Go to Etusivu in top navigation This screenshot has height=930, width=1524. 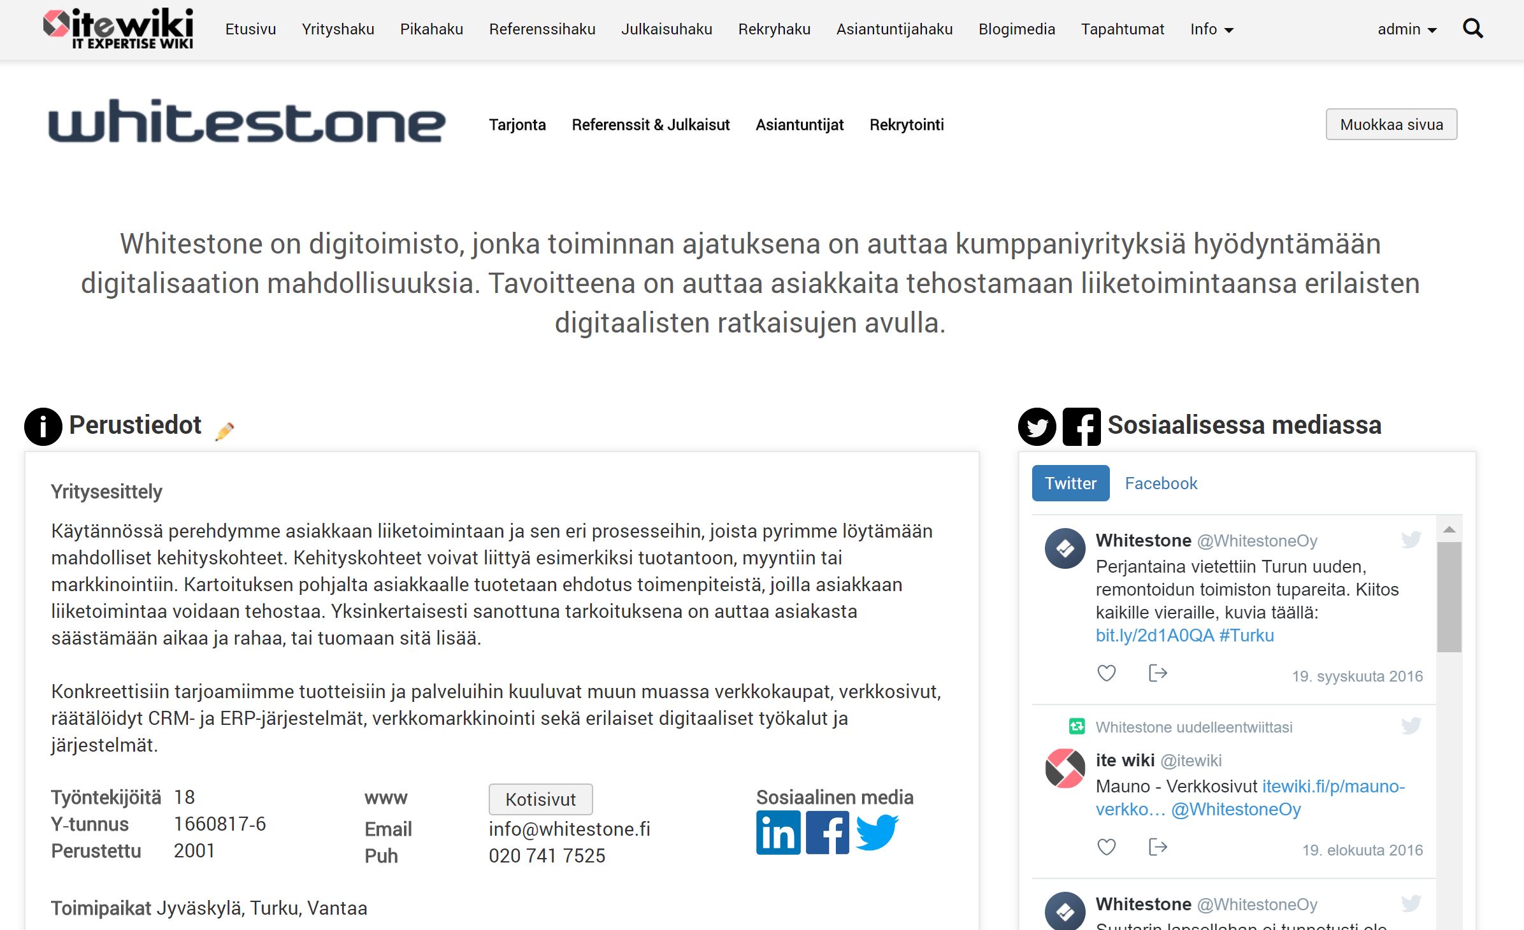click(x=250, y=29)
